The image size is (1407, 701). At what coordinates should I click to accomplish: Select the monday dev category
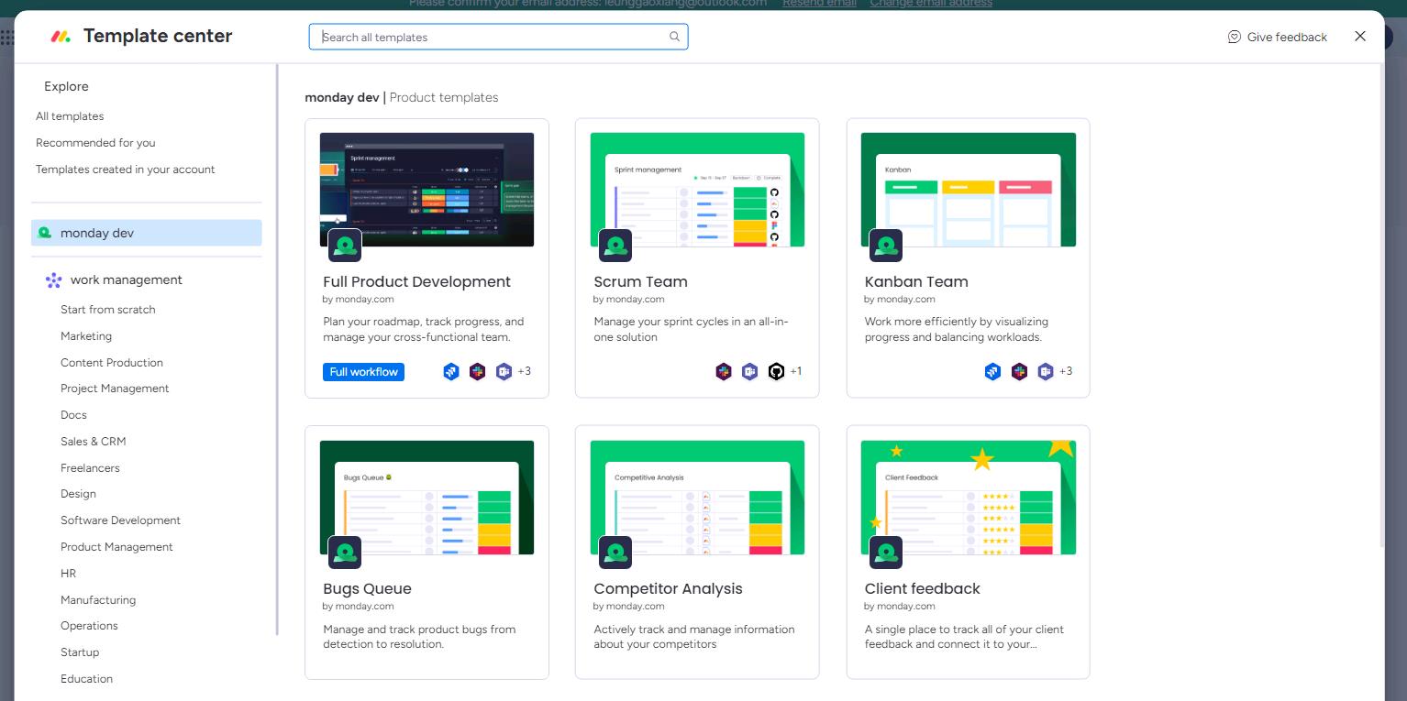point(147,233)
